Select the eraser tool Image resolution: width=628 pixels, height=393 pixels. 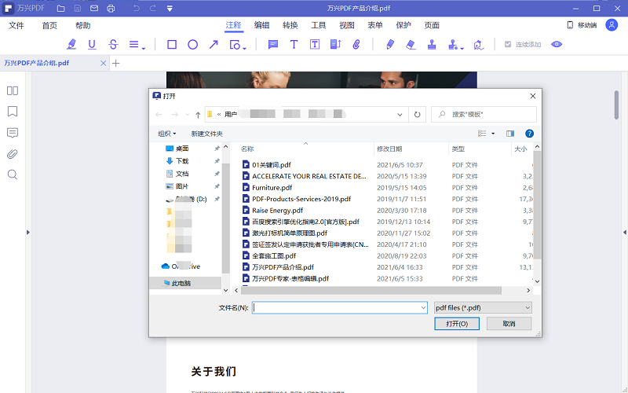coord(411,45)
